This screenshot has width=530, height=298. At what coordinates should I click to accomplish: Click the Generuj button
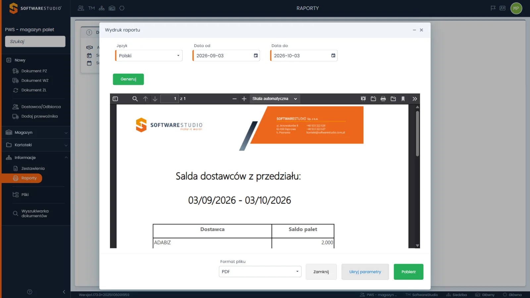pos(128,79)
